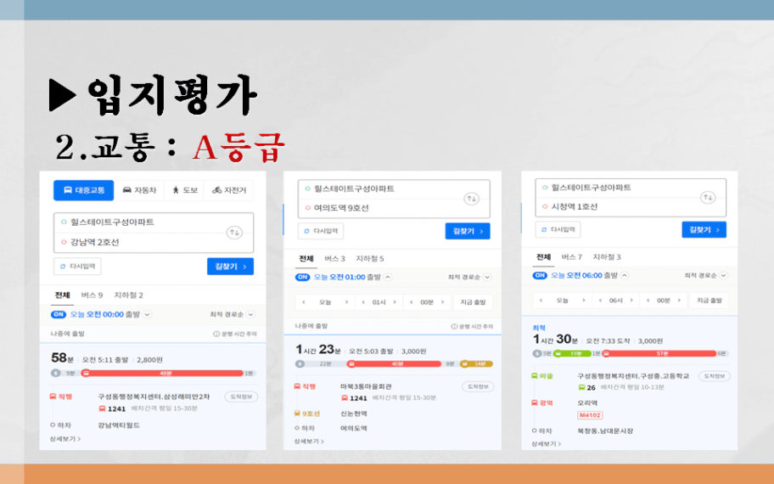Click 도착정보 button for 마북3동마을회관
Screen dimensions: 774x484
coord(478,386)
